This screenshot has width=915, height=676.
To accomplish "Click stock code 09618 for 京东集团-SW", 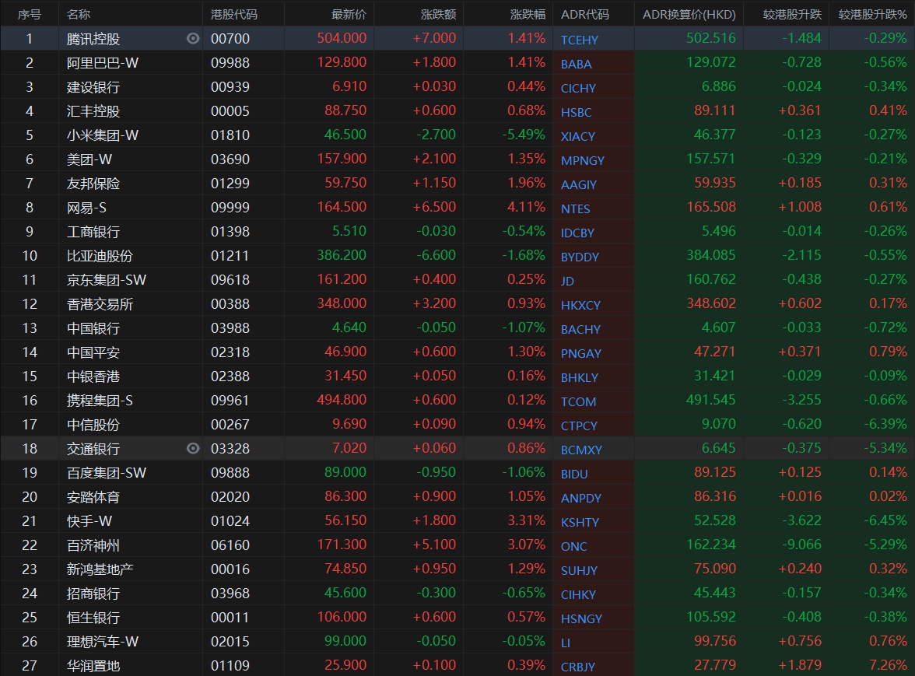I will (x=230, y=280).
